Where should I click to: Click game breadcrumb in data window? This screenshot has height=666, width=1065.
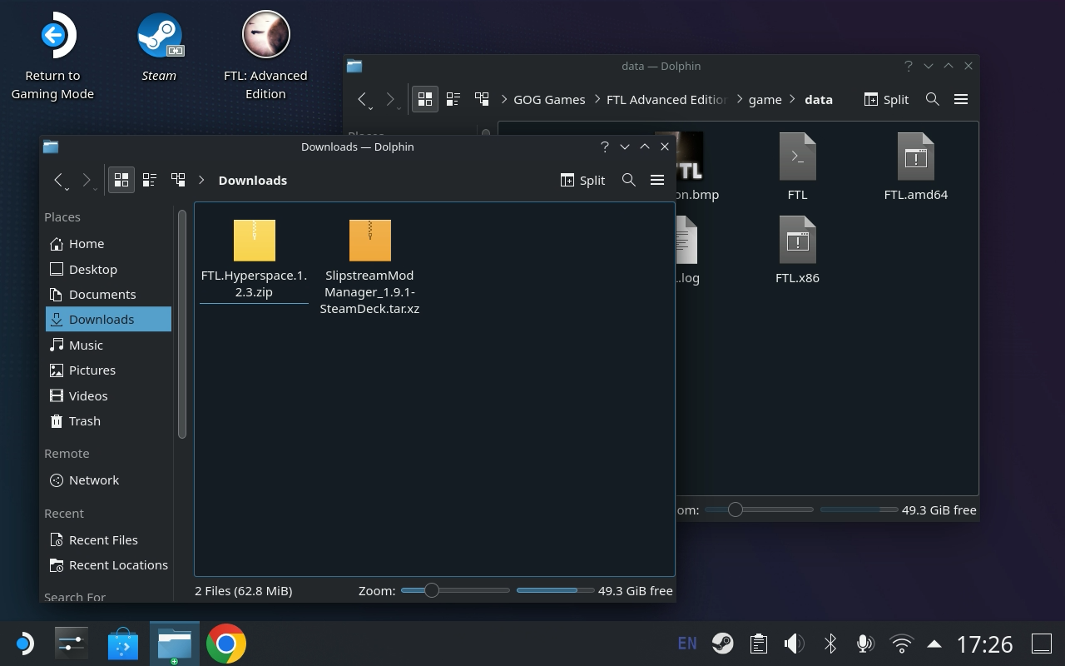pos(765,99)
